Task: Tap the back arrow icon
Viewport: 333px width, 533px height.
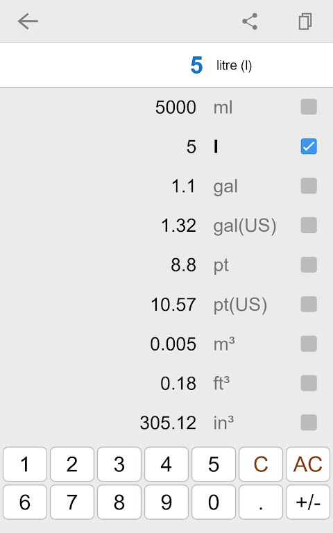Action: coord(28,22)
